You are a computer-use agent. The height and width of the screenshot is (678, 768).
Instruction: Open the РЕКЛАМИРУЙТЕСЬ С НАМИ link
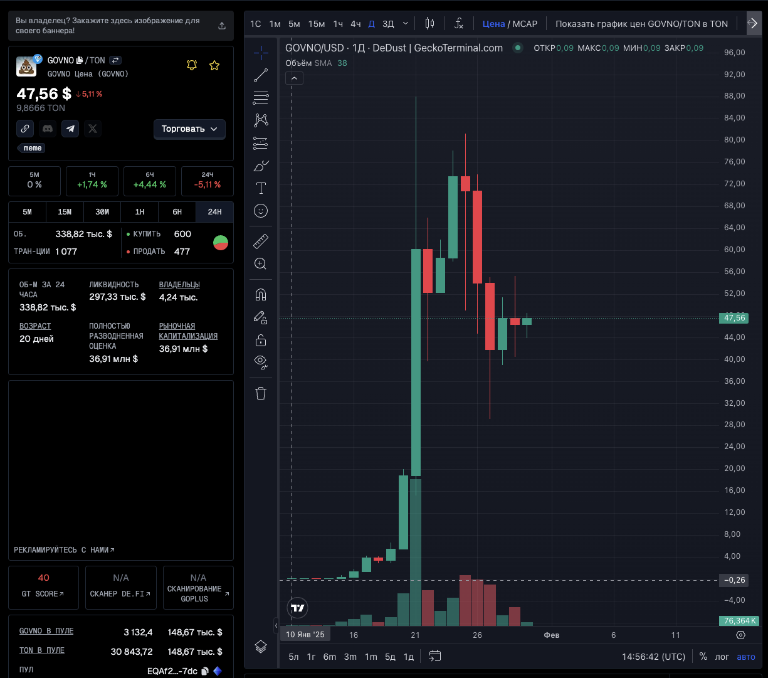click(x=65, y=550)
